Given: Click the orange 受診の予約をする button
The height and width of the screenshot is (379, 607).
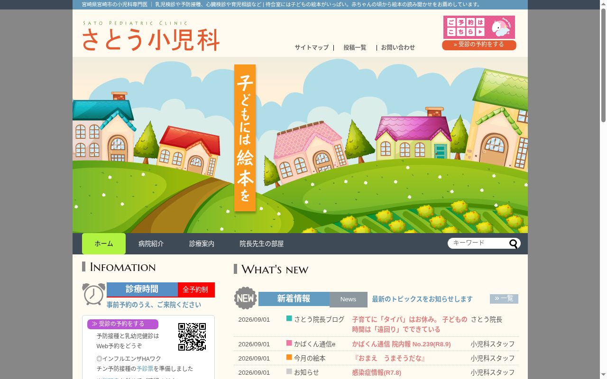Looking at the screenshot, I should (479, 45).
